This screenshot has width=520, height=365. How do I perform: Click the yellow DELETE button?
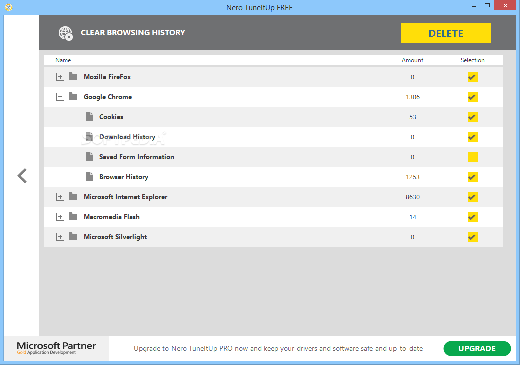click(x=445, y=33)
